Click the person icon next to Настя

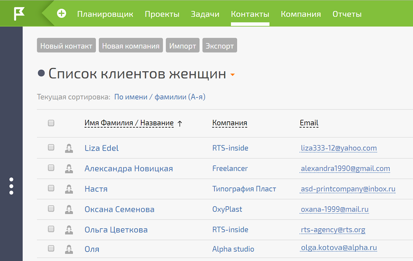pos(69,189)
